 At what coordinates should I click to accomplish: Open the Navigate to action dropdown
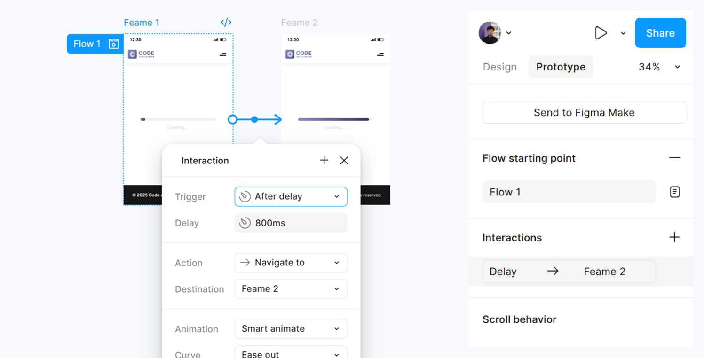[291, 263]
